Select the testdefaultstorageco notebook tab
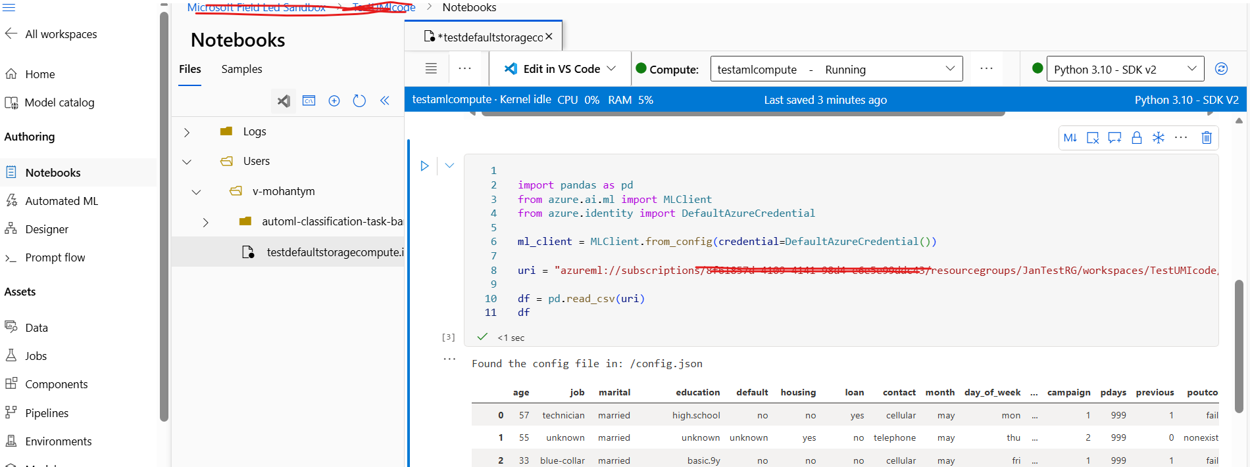Screen dimensions: 1250x467 484,37
